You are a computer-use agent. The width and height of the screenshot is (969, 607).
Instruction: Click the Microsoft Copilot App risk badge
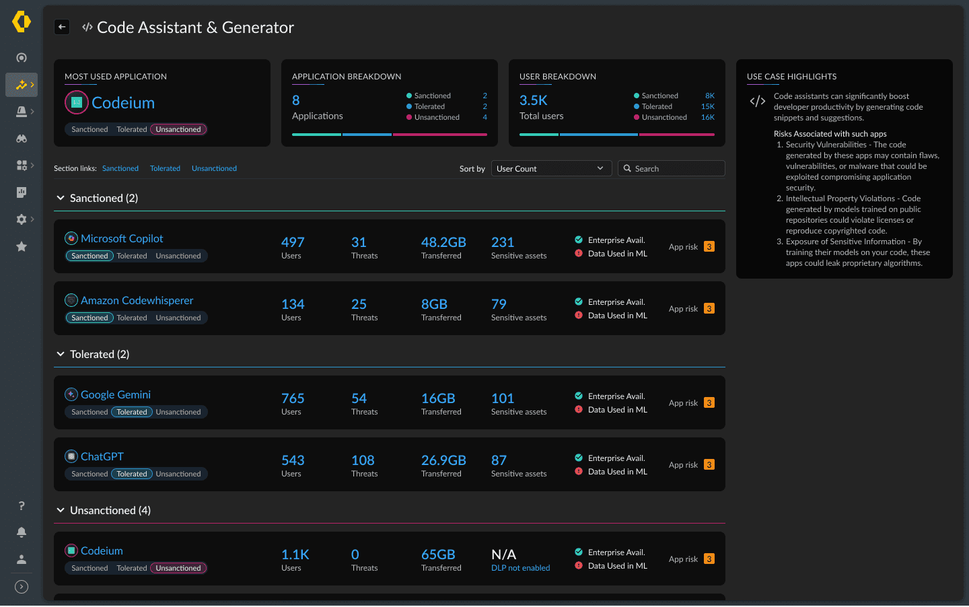[x=709, y=246]
